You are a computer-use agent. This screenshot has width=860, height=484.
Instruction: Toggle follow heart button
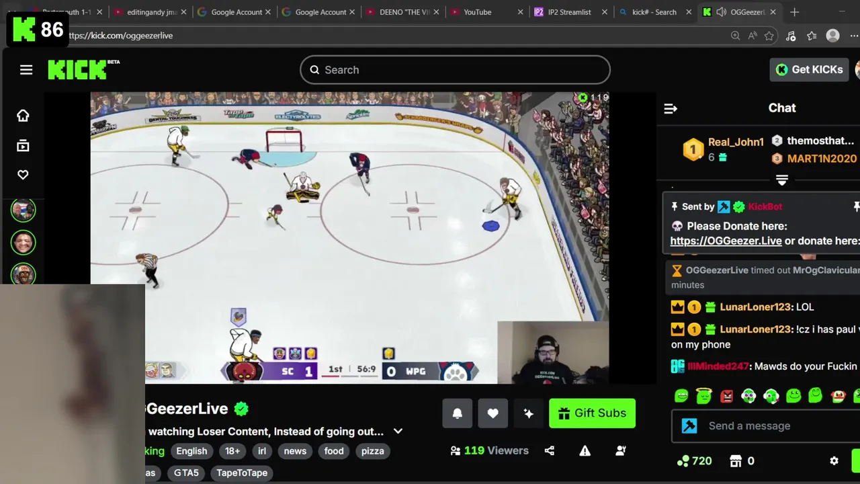coord(493,413)
